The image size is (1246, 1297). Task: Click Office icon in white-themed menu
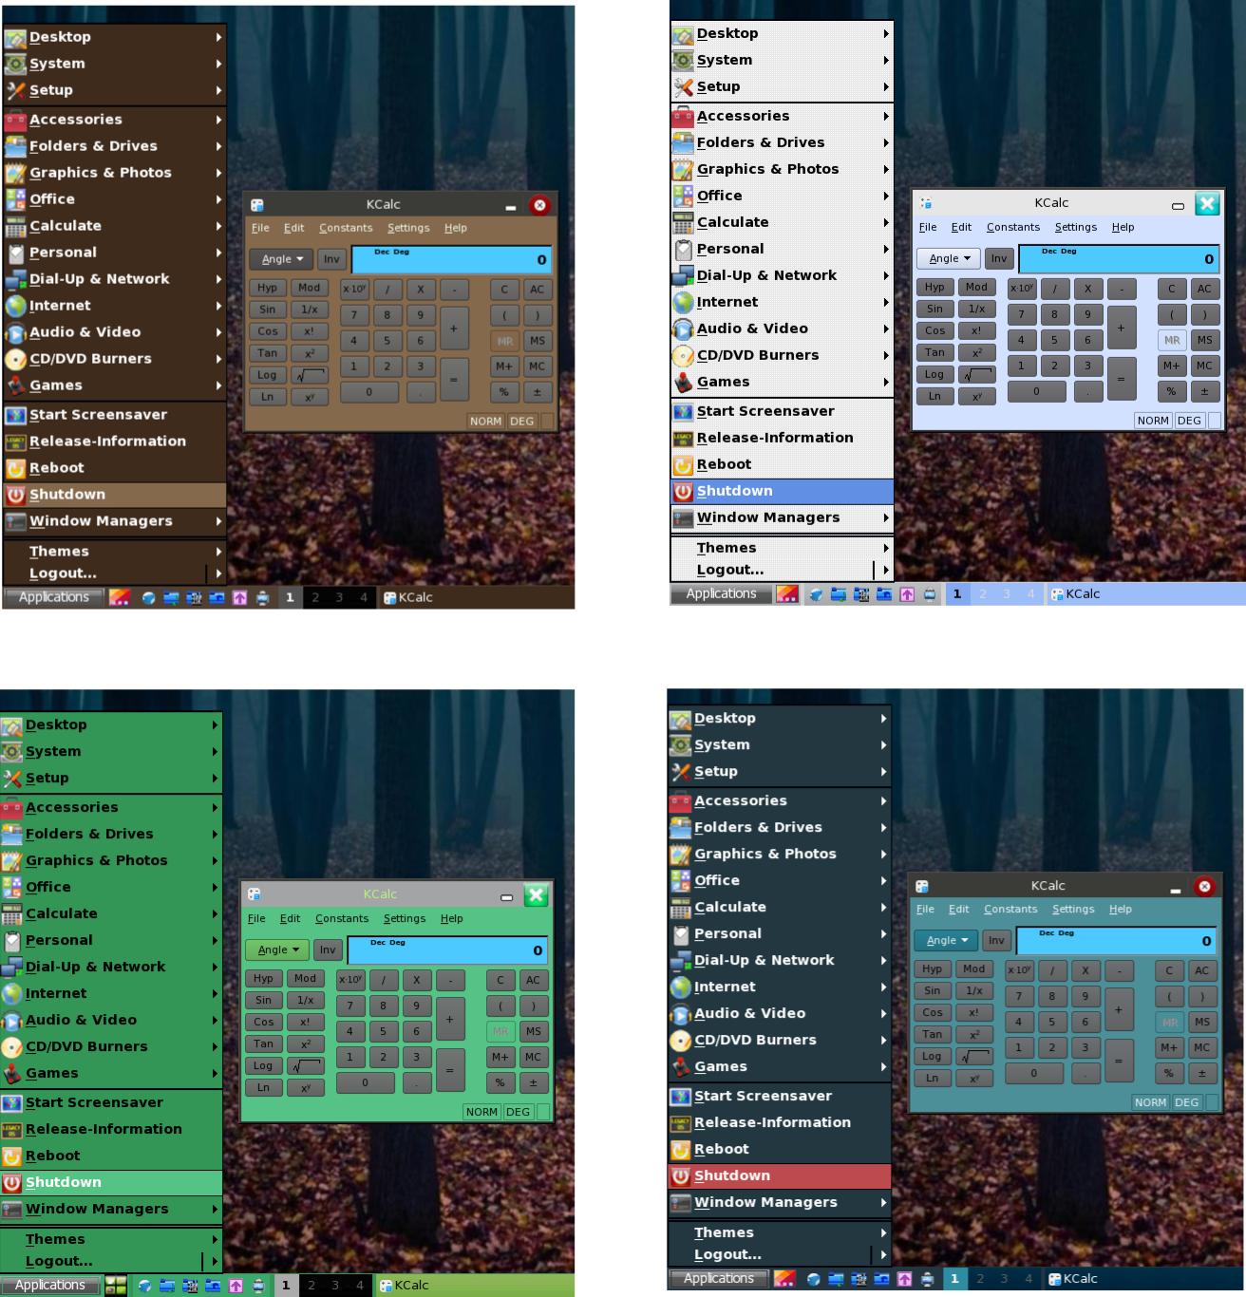click(683, 196)
